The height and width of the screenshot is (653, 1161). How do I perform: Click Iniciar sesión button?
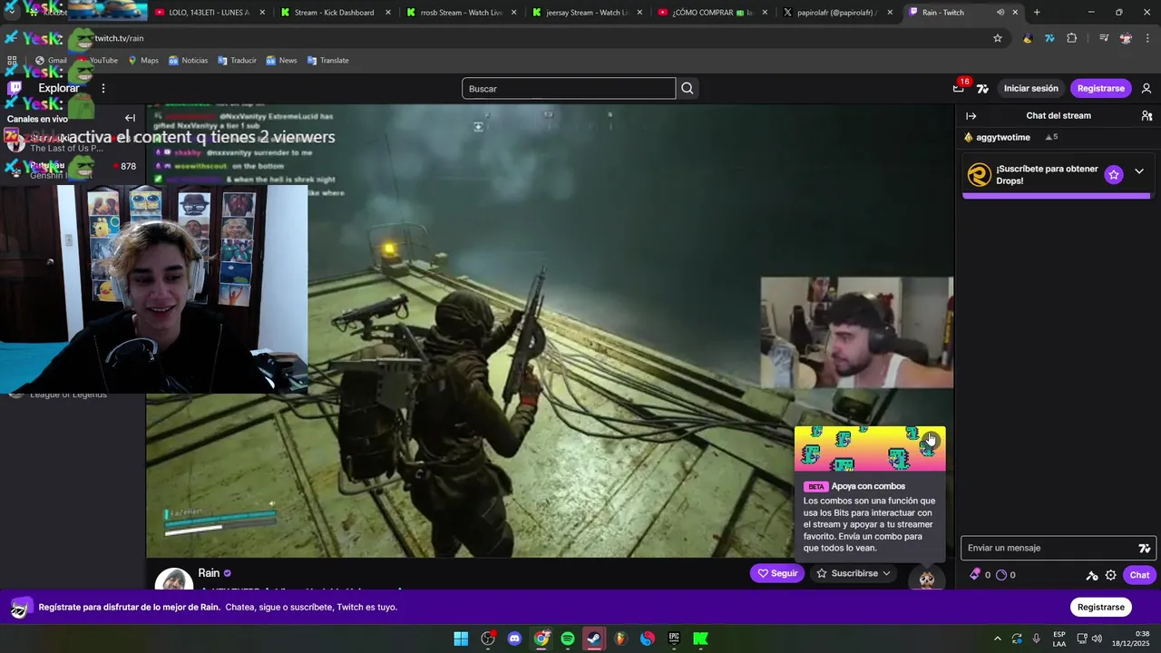[1030, 88]
